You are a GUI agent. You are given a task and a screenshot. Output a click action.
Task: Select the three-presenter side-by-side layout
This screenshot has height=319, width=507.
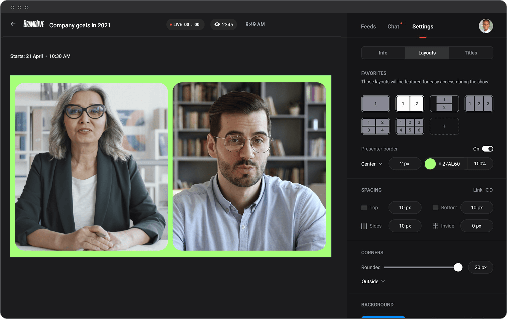point(479,104)
